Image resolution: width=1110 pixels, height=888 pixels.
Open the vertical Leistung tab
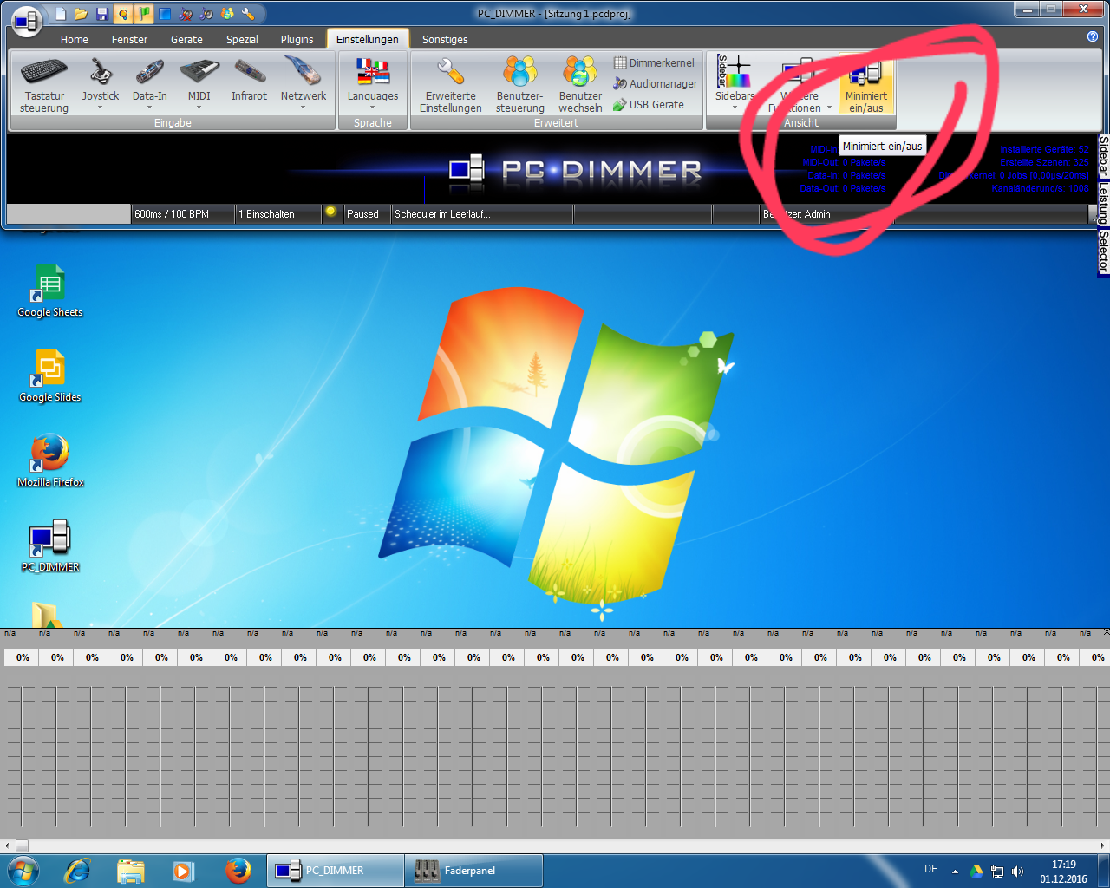coord(1104,203)
